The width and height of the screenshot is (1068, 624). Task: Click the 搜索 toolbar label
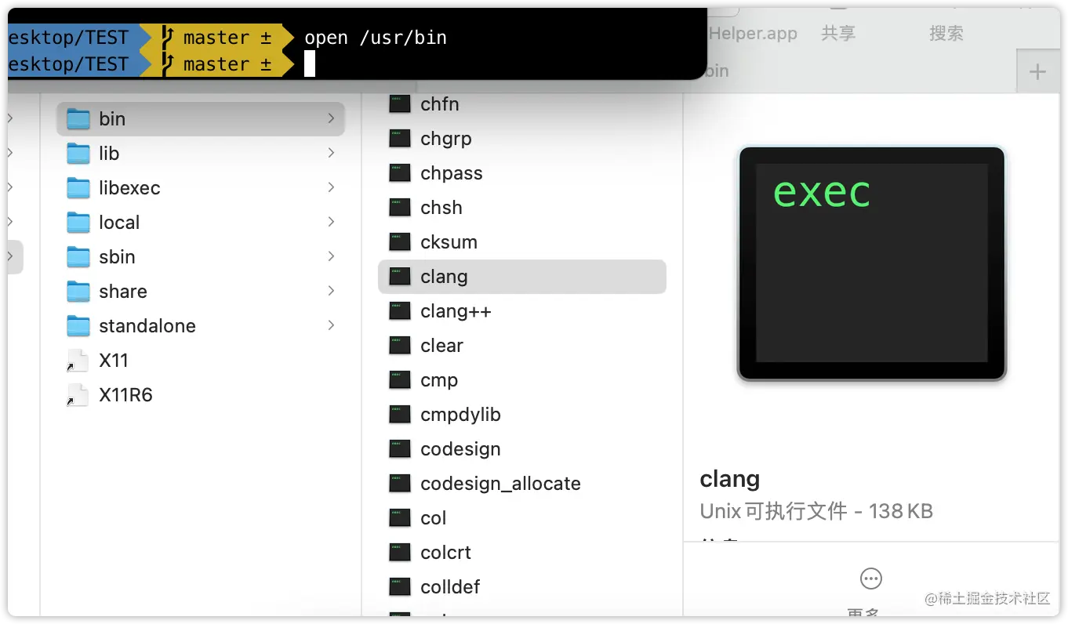pos(946,34)
